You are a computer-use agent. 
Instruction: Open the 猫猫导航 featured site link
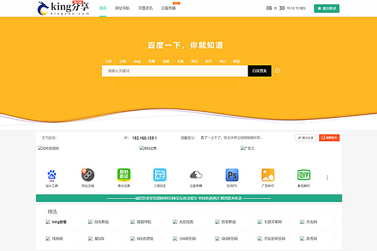tap(145, 222)
